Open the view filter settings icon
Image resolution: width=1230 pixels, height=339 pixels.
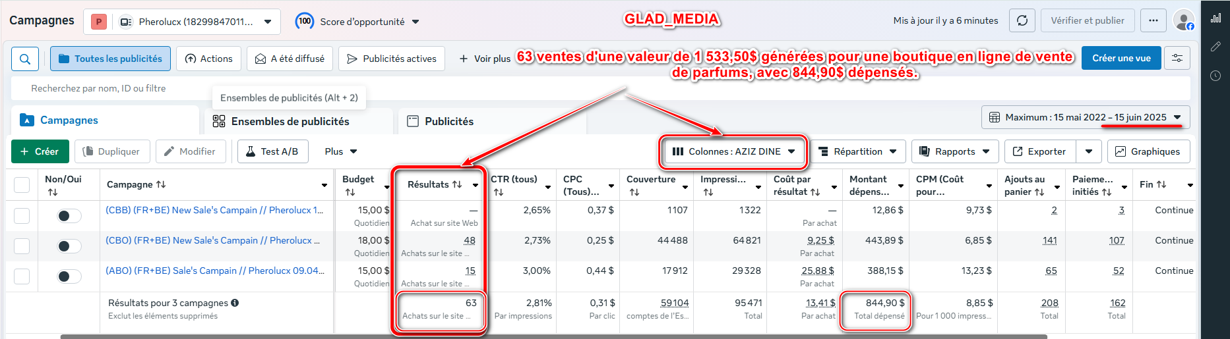click(x=1177, y=59)
